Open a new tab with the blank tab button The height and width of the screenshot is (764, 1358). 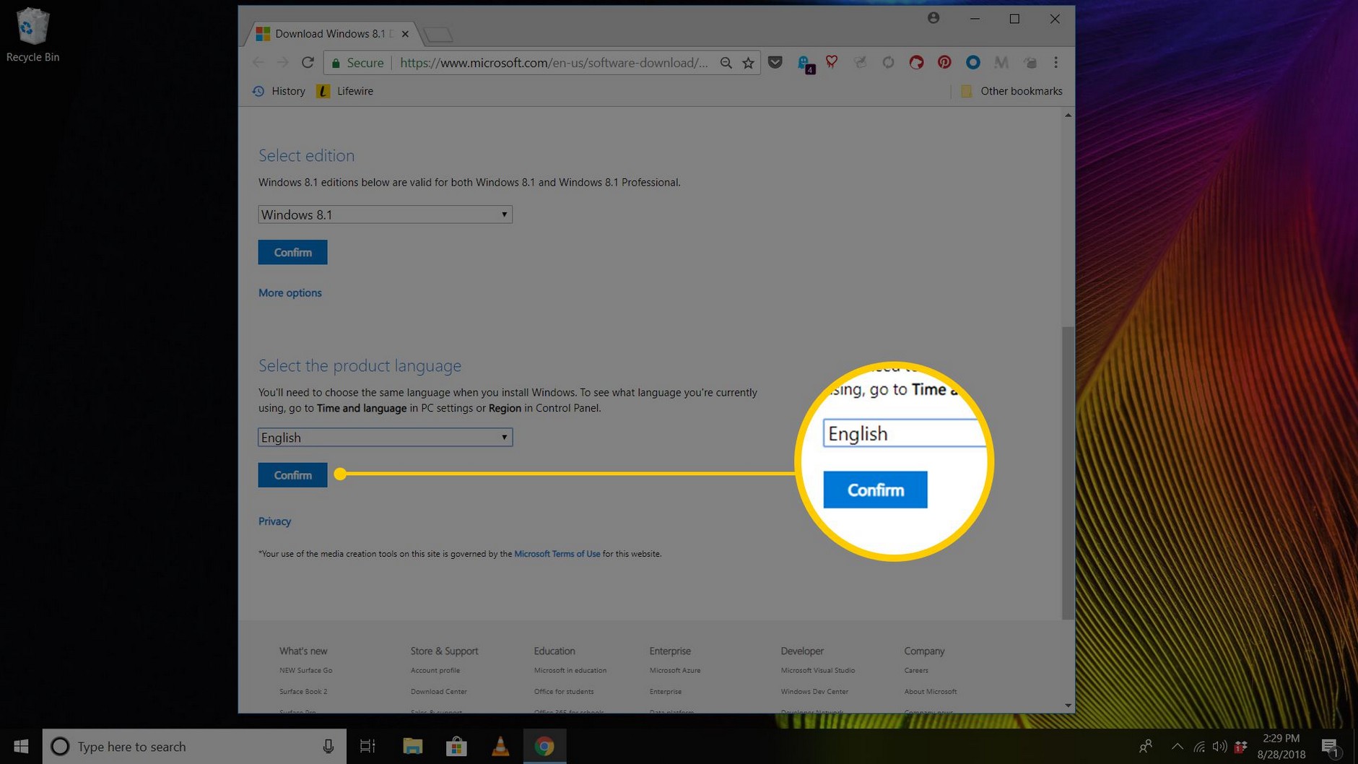(438, 34)
